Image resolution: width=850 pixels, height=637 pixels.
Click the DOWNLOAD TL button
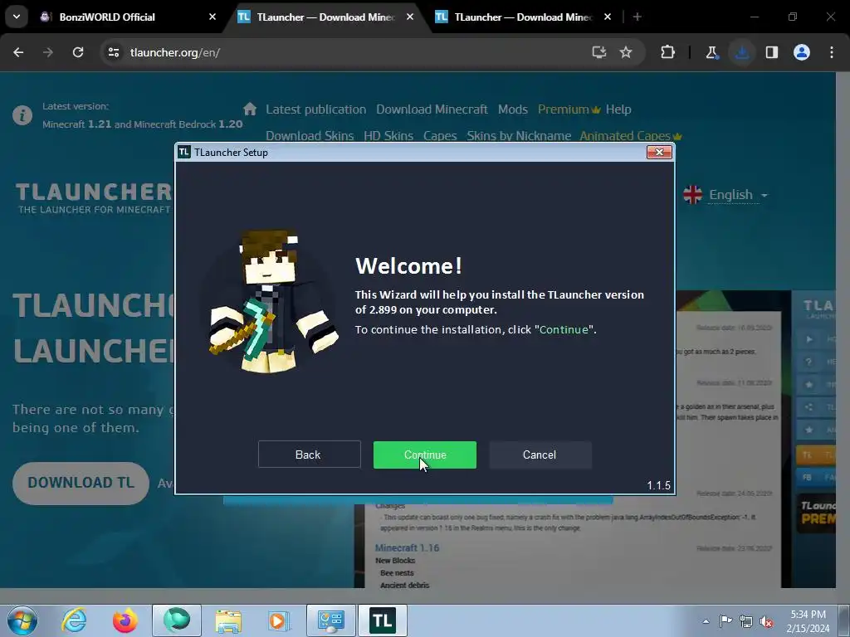(81, 484)
